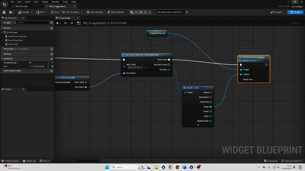Screen dimensions: 305x171
Task: Select the Get Data Table Row node header
Action: point(146,55)
